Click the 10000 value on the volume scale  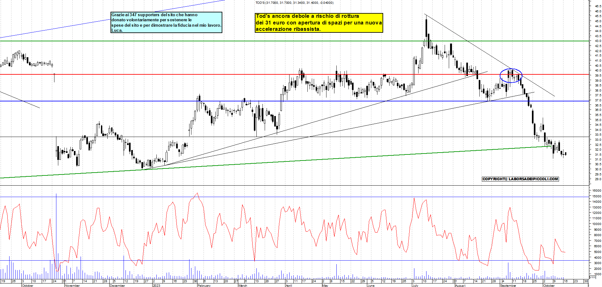point(597,224)
